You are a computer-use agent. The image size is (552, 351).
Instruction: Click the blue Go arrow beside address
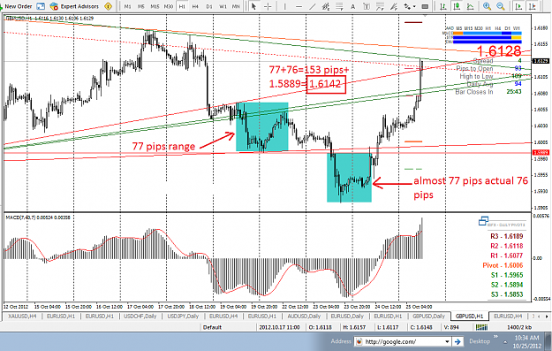(457, 341)
